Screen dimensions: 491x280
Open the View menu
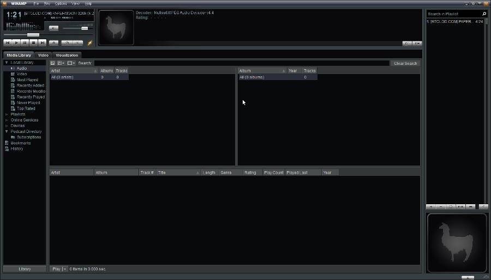pos(75,3)
